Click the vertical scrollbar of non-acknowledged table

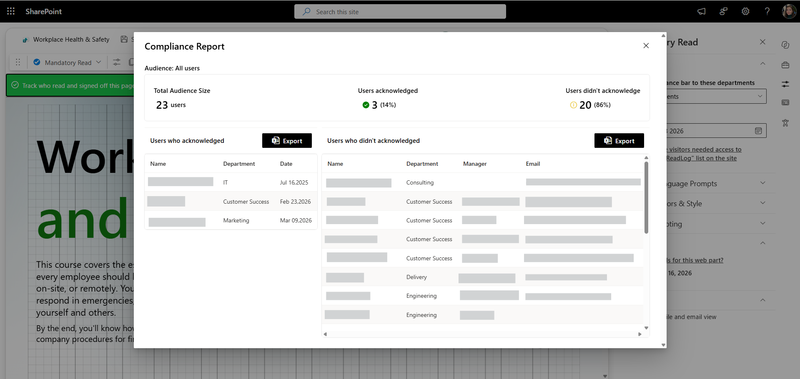coord(646,198)
